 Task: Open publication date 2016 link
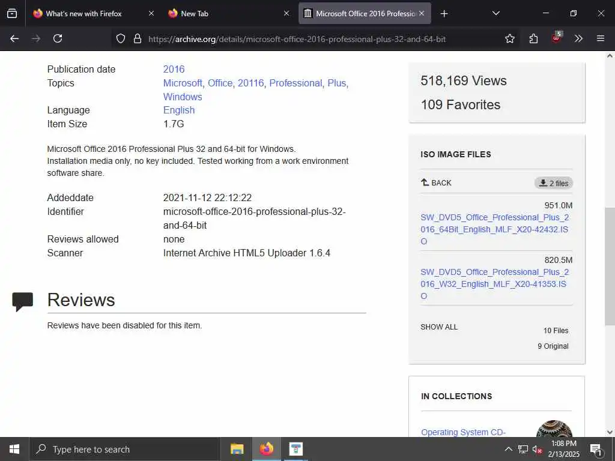tap(174, 70)
